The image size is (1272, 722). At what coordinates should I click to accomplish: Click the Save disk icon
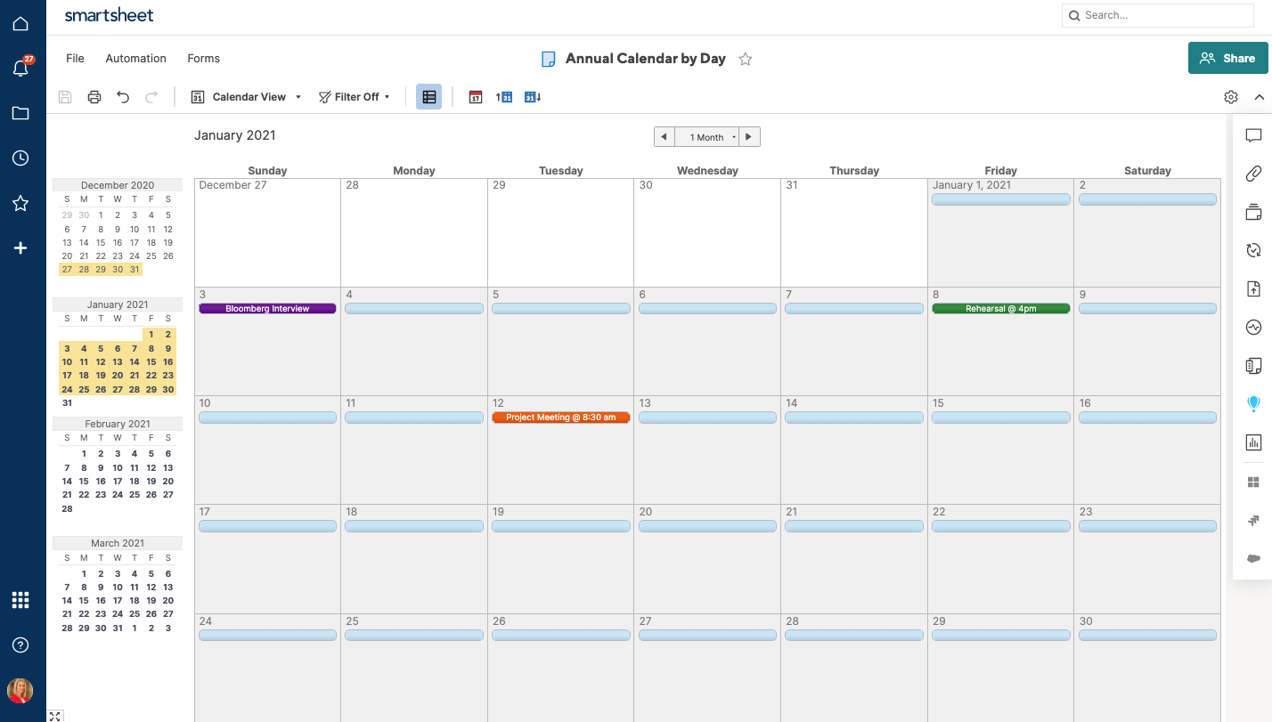coord(65,97)
